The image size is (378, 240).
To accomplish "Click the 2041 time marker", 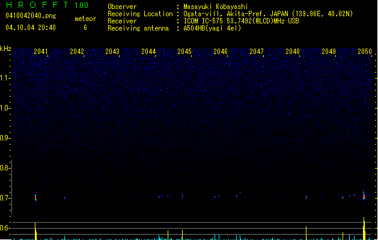I will pos(40,52).
